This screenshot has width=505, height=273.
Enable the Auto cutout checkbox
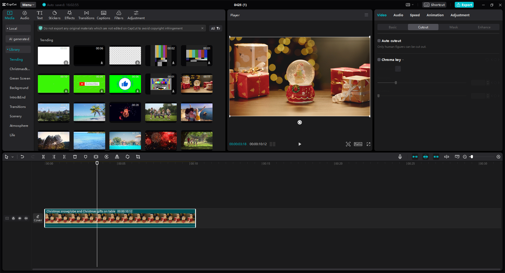(x=379, y=41)
